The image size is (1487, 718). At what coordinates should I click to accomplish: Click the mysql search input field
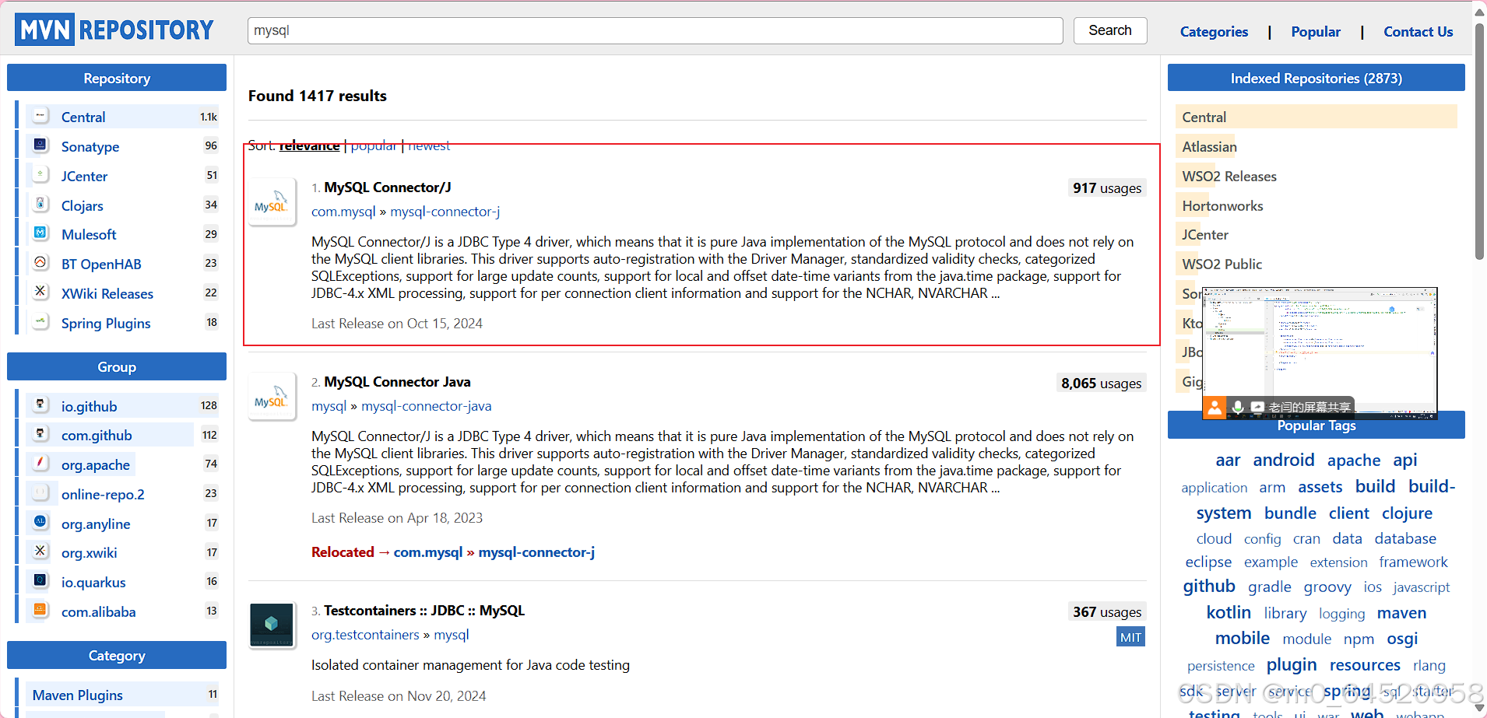(656, 30)
